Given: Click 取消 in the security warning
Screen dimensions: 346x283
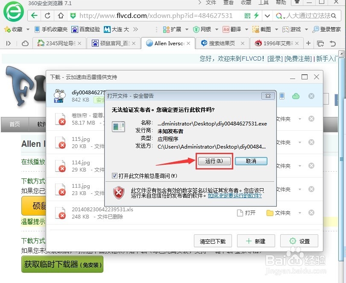Looking at the screenshot, I should [251, 161].
